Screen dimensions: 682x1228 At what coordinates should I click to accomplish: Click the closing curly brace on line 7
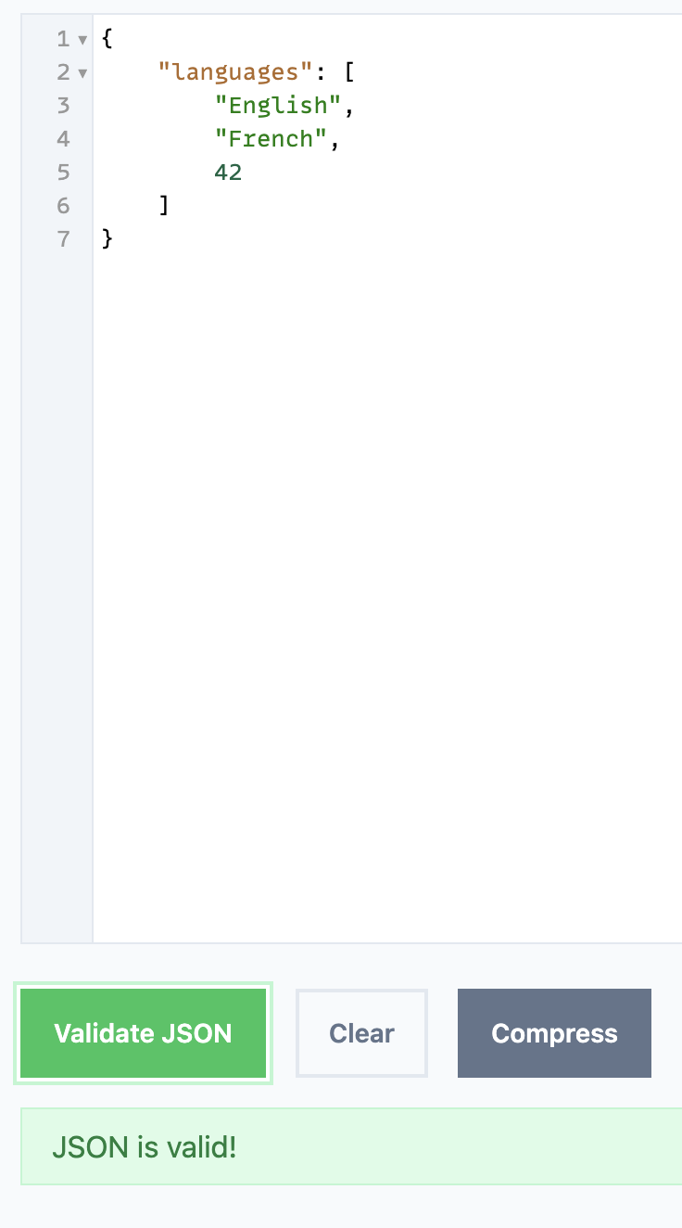107,239
